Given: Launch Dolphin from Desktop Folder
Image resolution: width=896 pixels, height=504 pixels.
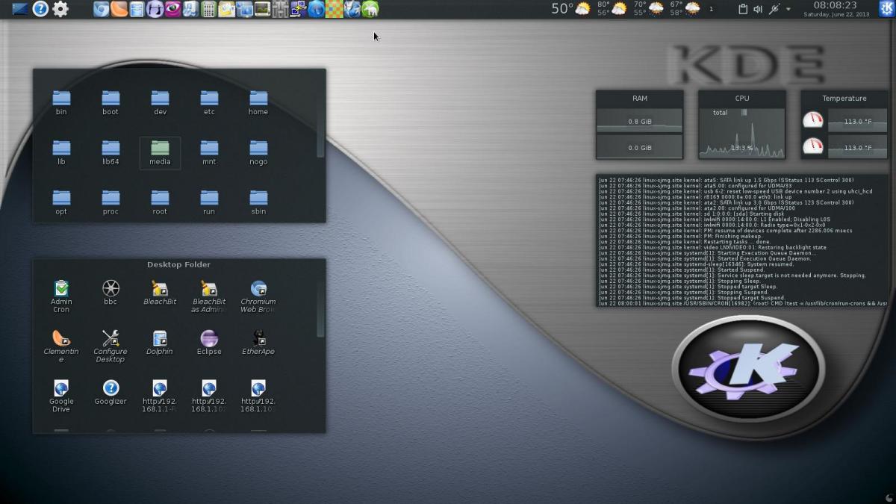Looking at the screenshot, I should tap(160, 343).
